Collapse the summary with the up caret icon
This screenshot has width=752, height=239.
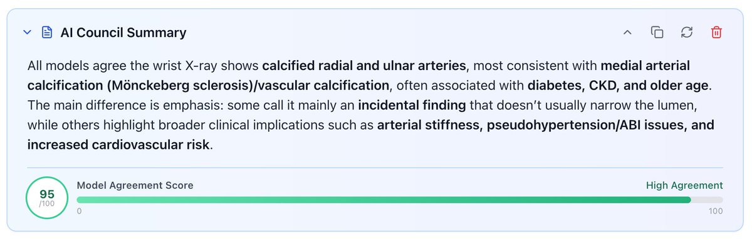coord(627,33)
